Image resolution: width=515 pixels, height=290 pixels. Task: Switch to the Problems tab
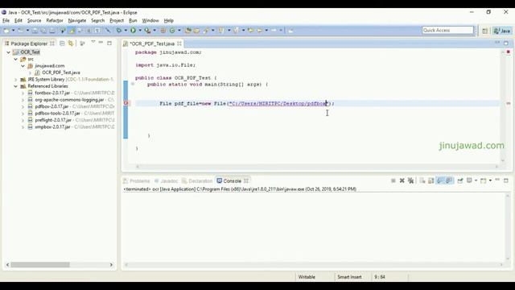click(136, 180)
